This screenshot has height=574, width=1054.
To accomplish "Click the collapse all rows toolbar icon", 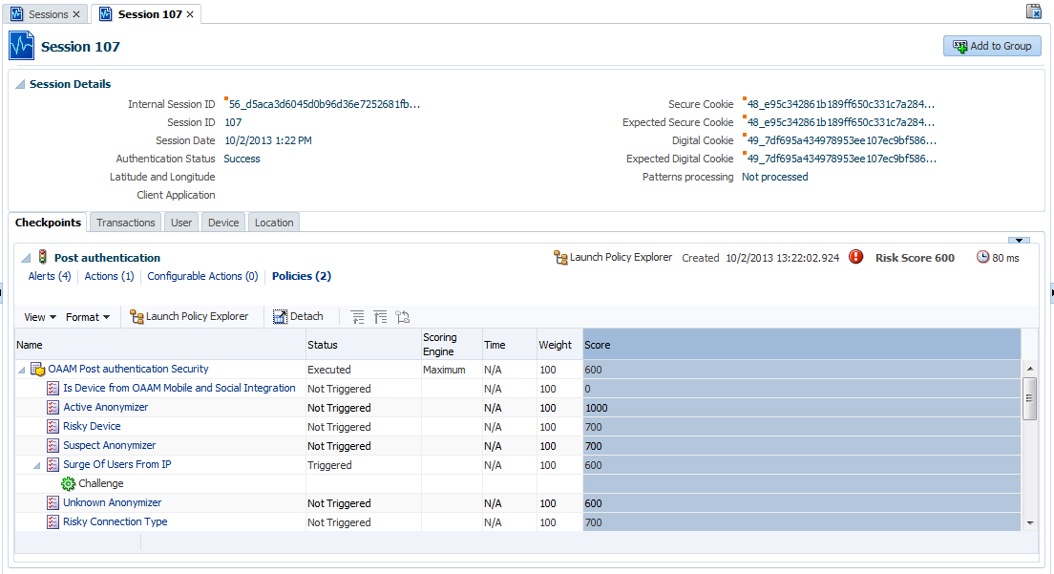I will point(381,317).
